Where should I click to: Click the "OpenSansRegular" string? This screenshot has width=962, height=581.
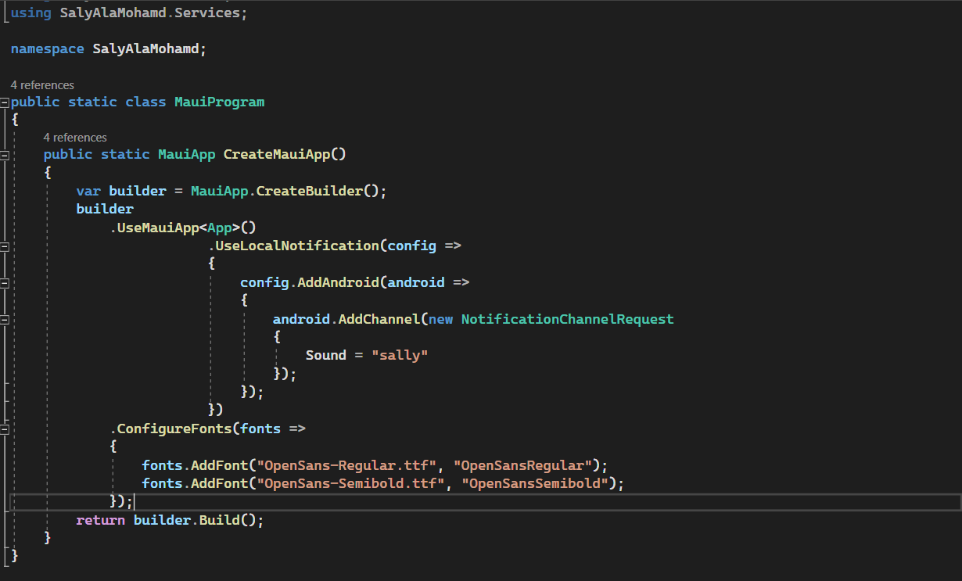pyautogui.click(x=522, y=465)
